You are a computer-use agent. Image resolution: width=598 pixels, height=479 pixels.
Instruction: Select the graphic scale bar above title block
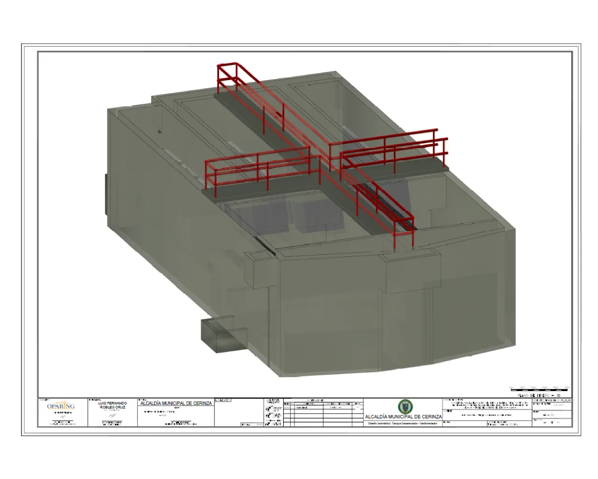coord(540,388)
